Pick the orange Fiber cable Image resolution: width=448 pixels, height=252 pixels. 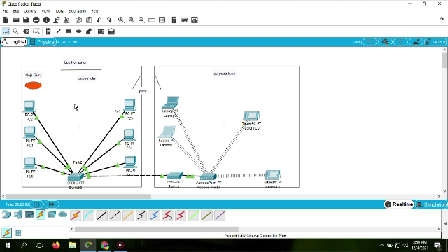pos(128,216)
